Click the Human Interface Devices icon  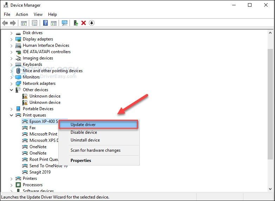click(18, 45)
